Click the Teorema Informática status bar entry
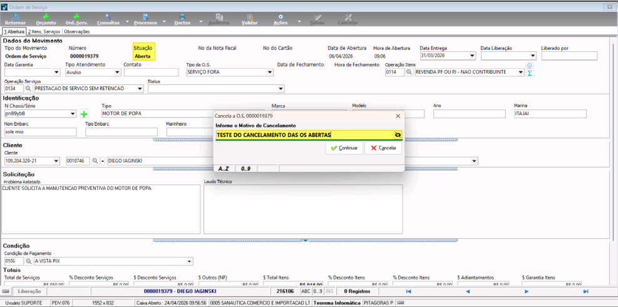Screen dimensions: 618x307 click(336, 303)
